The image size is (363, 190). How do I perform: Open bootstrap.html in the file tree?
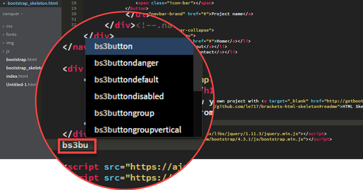21,60
